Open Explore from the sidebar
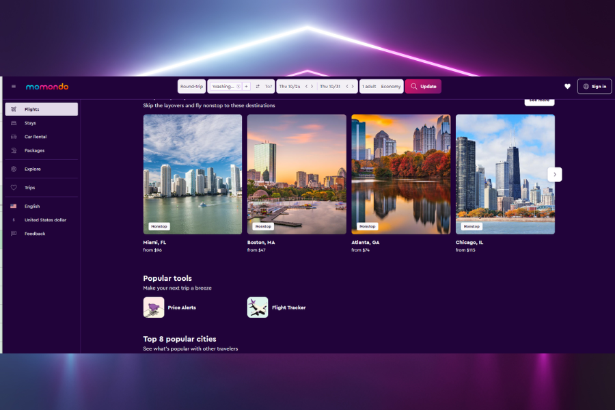The width and height of the screenshot is (615, 410). [32, 169]
